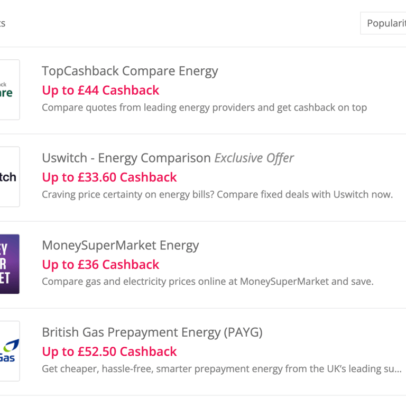Select the Up to £36 Cashback offer
Screen dimensions: 406x397
pos(100,264)
